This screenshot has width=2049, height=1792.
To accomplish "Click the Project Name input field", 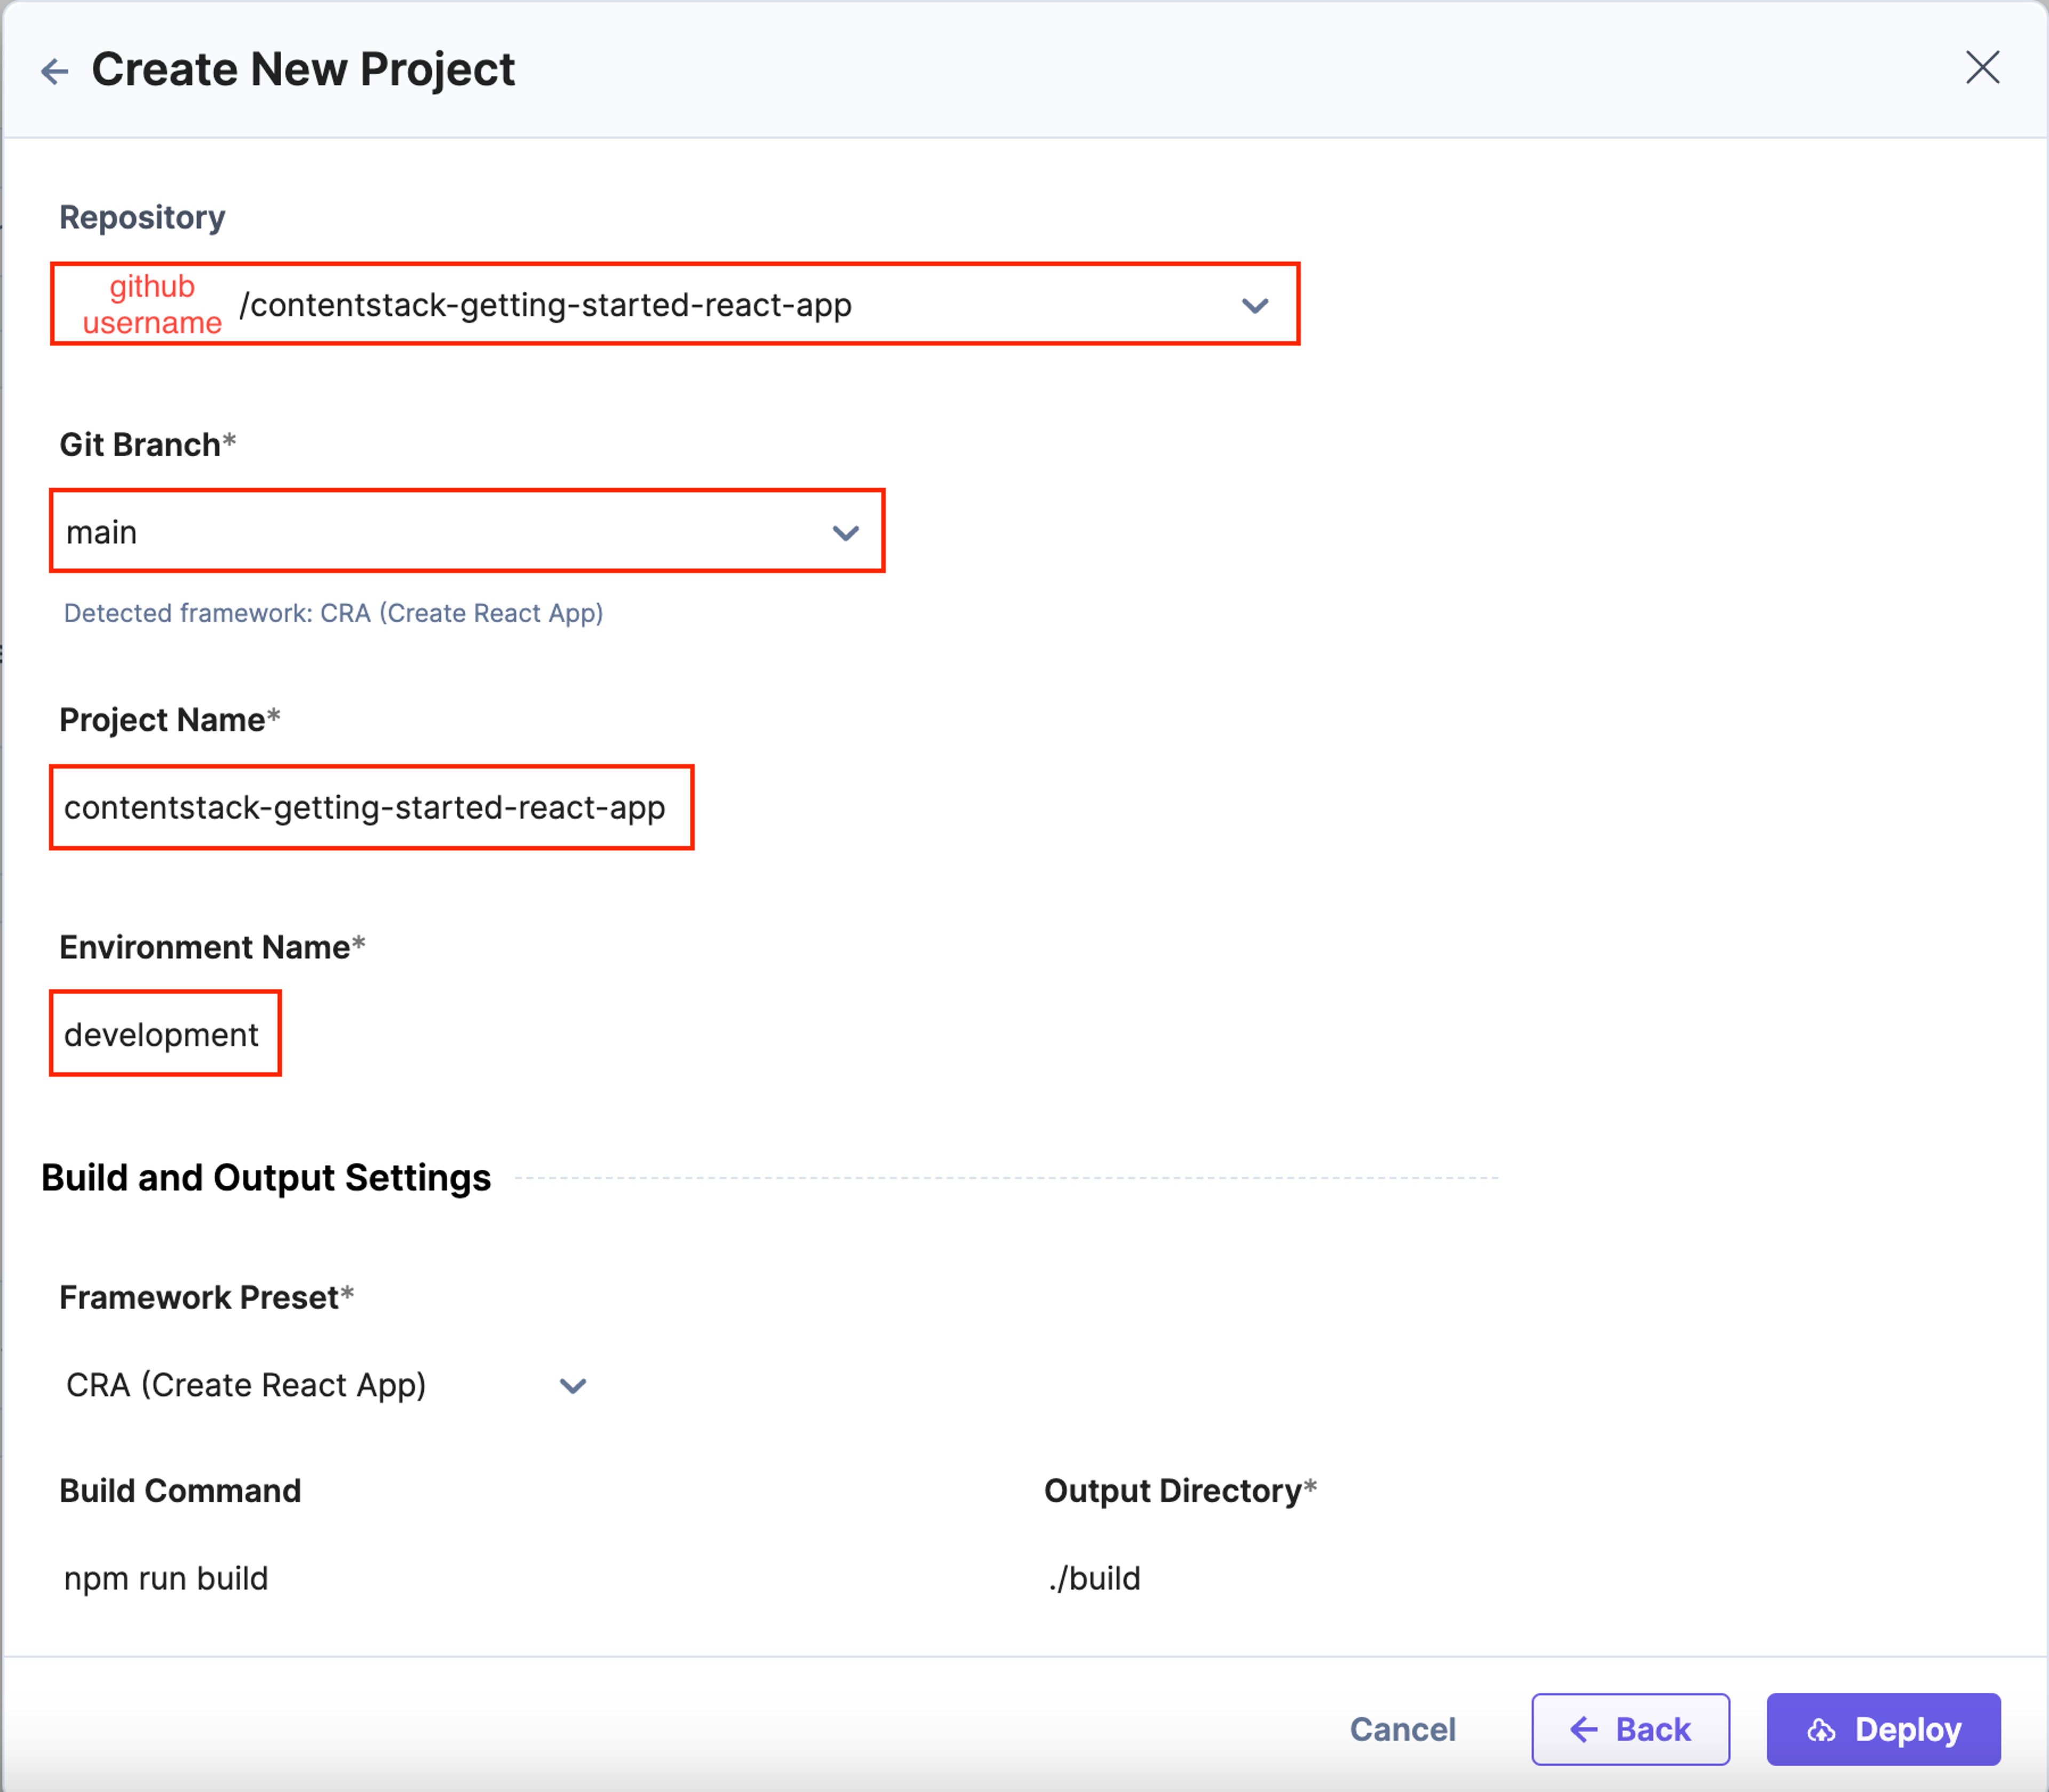I will (371, 808).
